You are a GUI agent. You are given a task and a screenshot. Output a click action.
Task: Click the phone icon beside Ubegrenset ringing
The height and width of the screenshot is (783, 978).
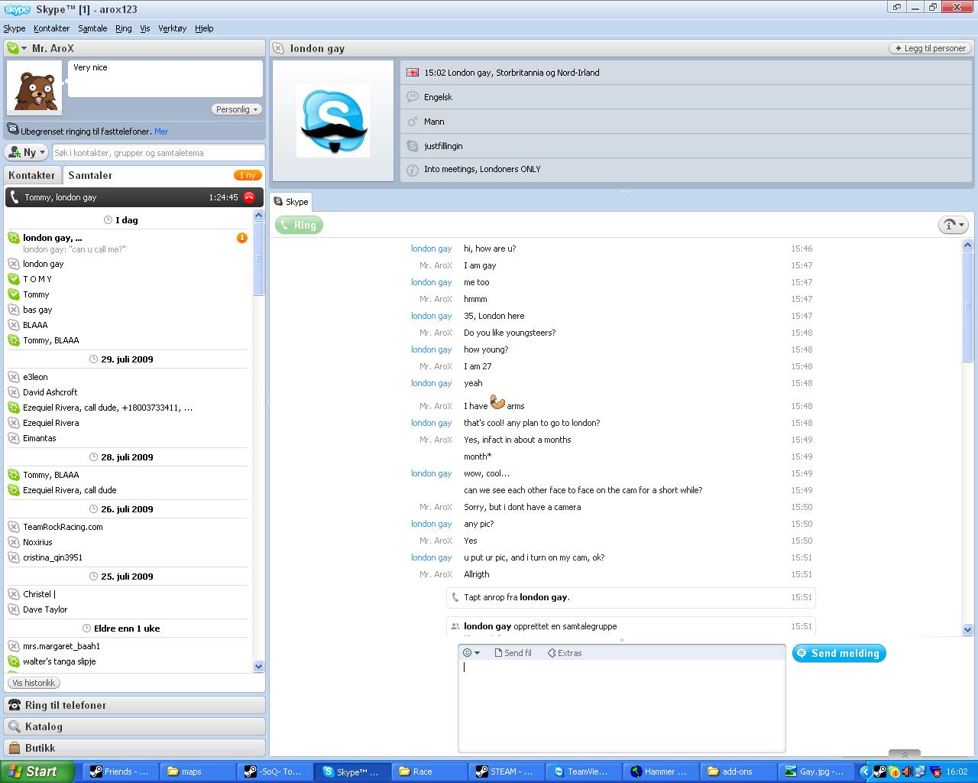coord(13,130)
